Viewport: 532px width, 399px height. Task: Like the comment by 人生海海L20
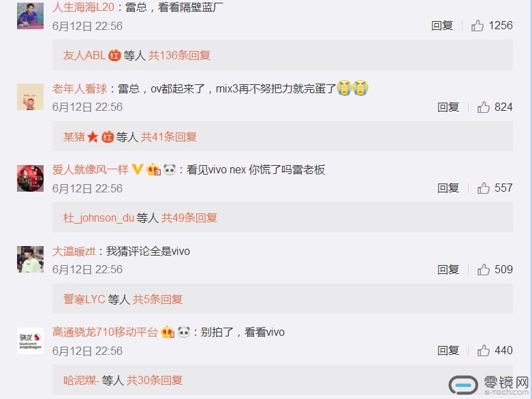tap(477, 25)
